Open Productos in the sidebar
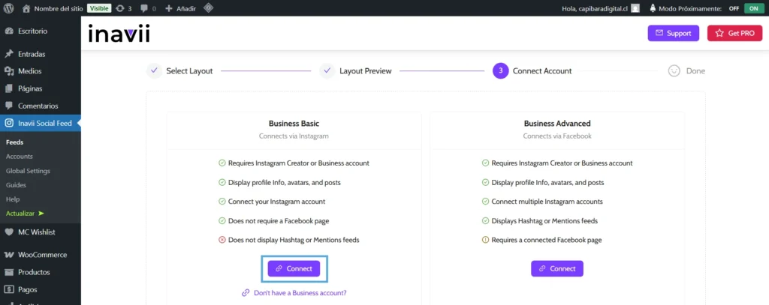The width and height of the screenshot is (769, 305). [34, 272]
